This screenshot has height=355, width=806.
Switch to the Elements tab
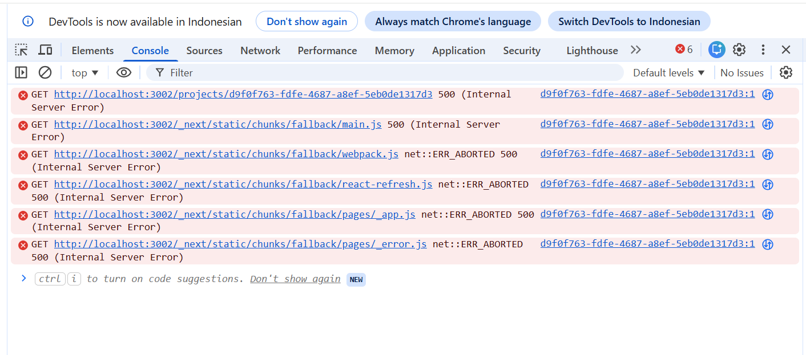tap(92, 50)
